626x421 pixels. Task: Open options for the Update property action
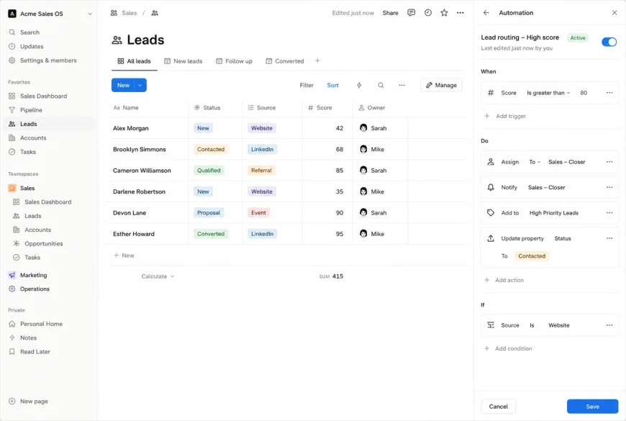[x=609, y=238]
